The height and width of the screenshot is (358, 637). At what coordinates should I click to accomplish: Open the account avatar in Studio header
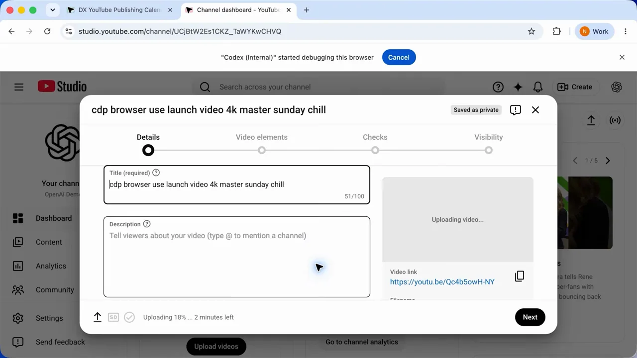pos(617,87)
